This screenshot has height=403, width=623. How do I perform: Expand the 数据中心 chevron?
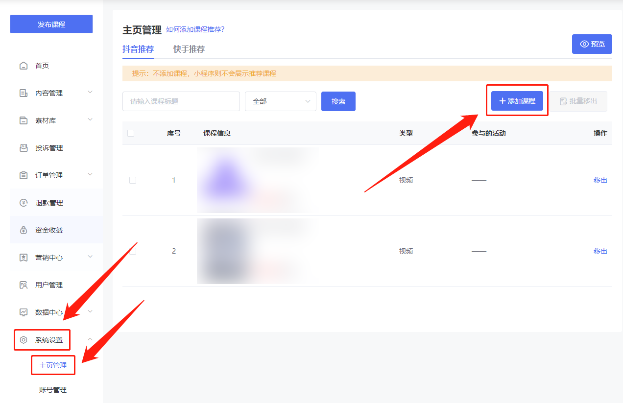point(90,311)
